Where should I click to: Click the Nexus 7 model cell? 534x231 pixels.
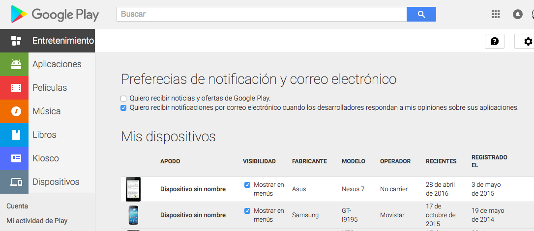tap(353, 189)
